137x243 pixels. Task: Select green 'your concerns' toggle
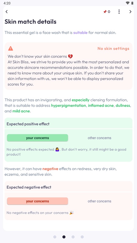pyautogui.click(x=37, y=138)
